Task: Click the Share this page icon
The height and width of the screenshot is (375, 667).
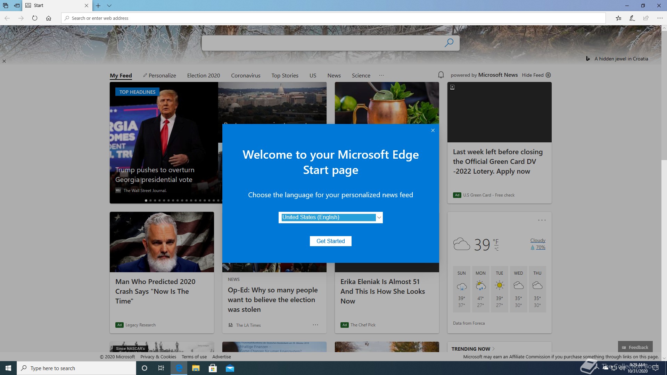Action: click(x=646, y=18)
